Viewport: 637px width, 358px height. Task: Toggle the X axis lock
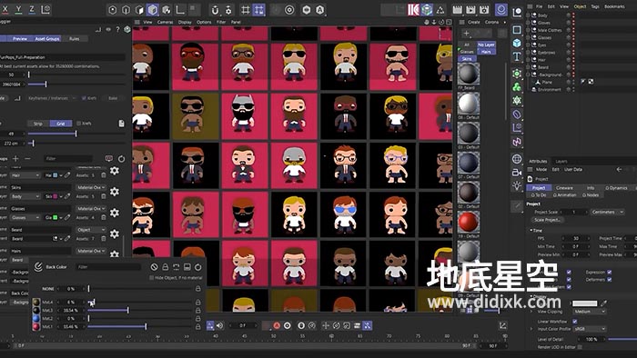(5, 9)
